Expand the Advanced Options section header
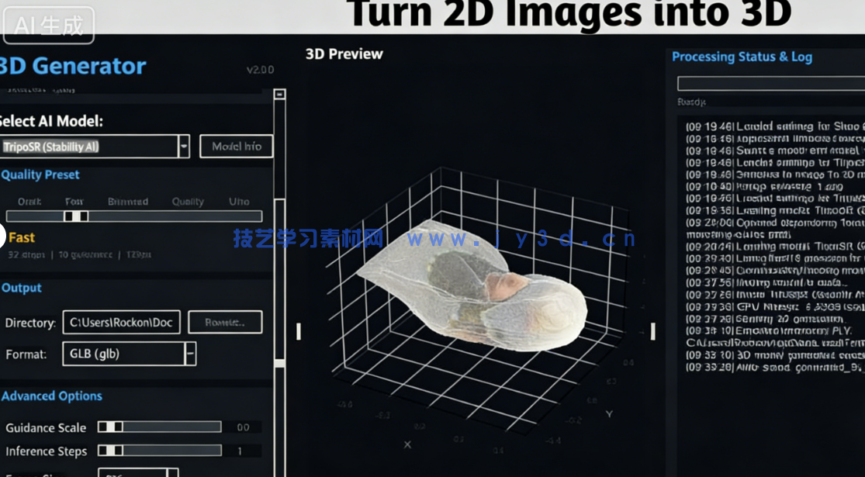This screenshot has height=477, width=865. pyautogui.click(x=53, y=396)
